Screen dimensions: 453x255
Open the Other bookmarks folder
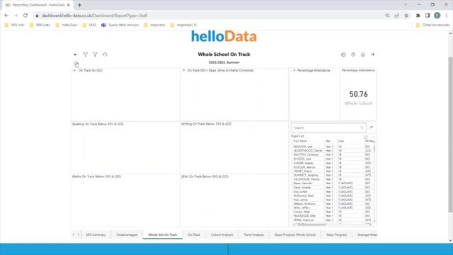[432, 25]
